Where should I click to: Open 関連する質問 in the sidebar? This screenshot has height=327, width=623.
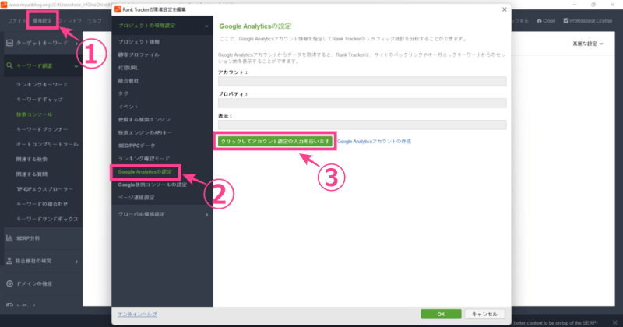click(x=32, y=174)
